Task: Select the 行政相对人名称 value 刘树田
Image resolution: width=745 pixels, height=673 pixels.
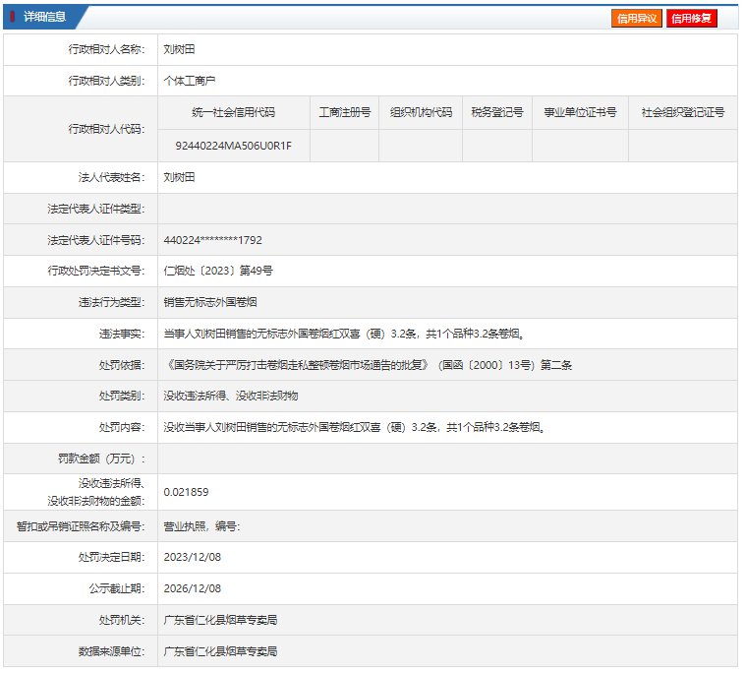Action: click(179, 49)
